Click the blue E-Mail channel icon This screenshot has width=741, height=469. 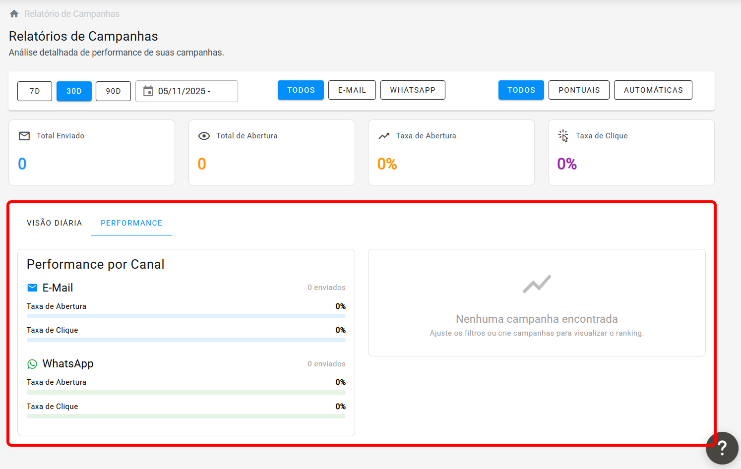[x=32, y=288]
